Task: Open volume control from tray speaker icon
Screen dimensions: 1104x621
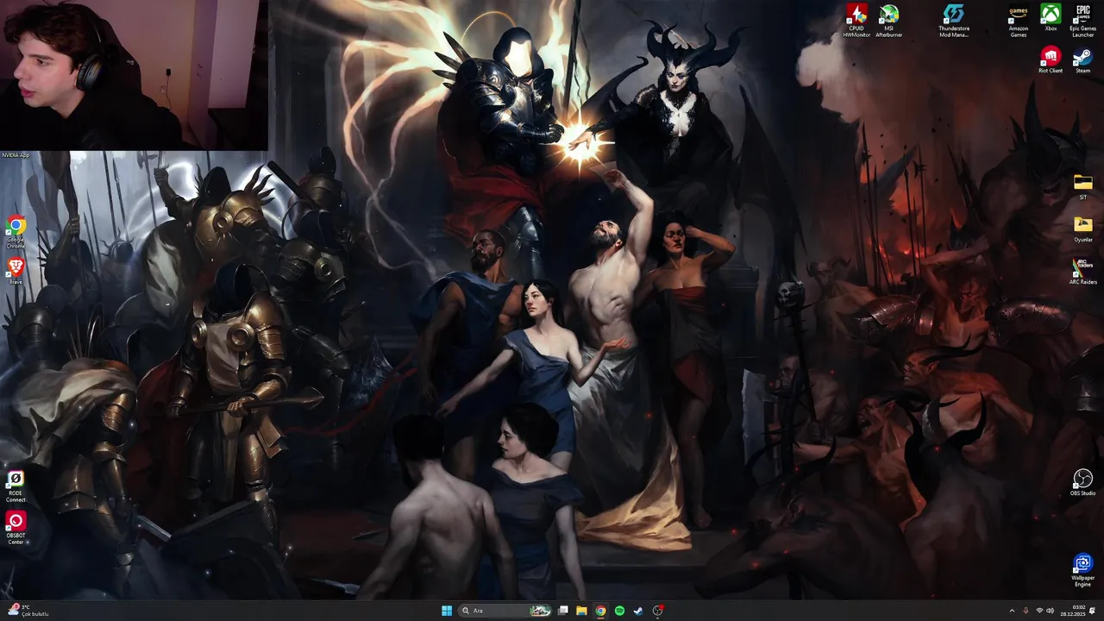Action: [x=1050, y=611]
